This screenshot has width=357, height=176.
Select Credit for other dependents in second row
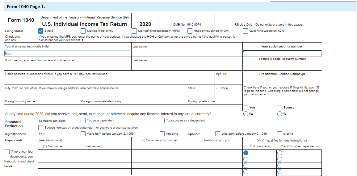click(x=279, y=159)
